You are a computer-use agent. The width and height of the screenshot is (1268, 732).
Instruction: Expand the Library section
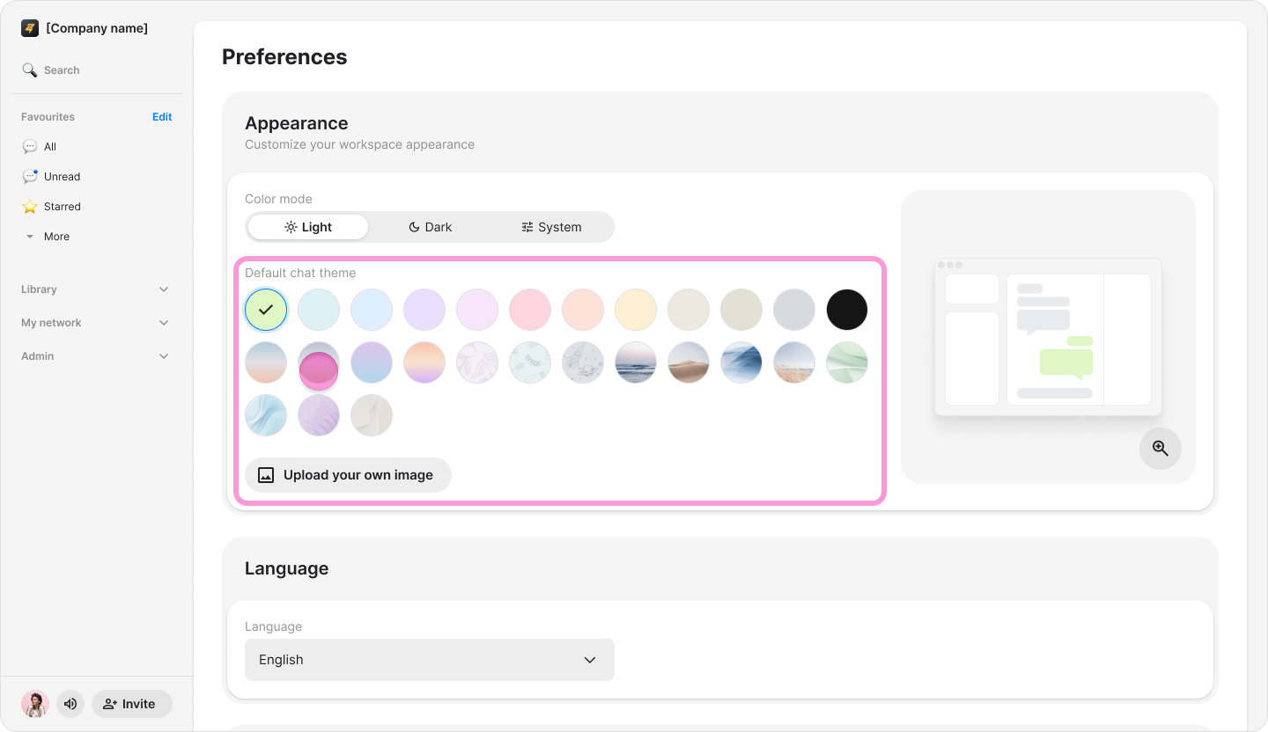tap(97, 289)
